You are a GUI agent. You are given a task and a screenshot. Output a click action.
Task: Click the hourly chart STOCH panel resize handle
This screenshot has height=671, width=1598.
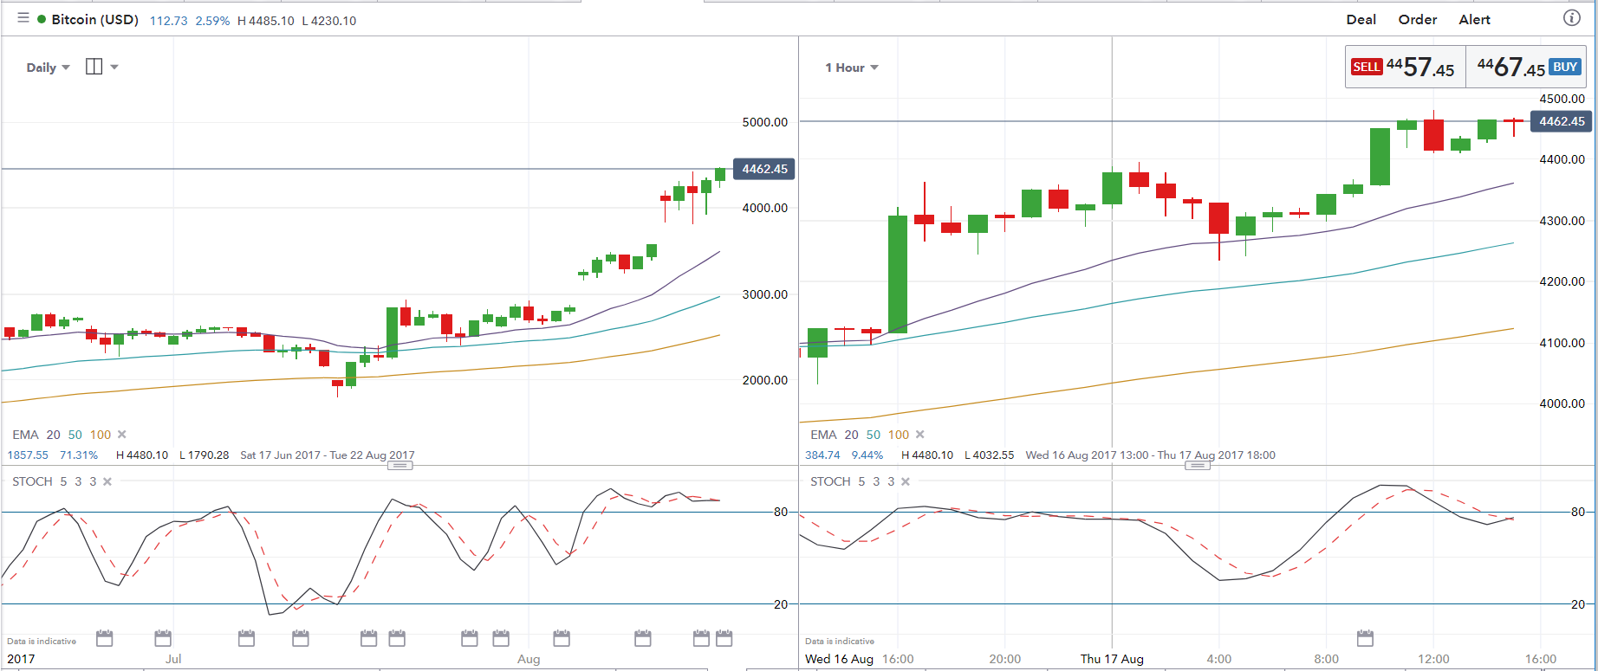coord(1198,466)
